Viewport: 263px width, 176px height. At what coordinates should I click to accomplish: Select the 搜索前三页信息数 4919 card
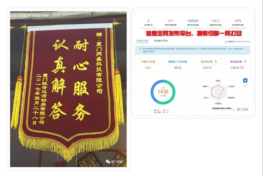[178, 65]
